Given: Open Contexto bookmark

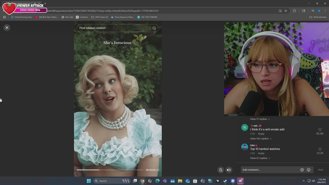Looking at the screenshot, I should (x=82, y=17).
